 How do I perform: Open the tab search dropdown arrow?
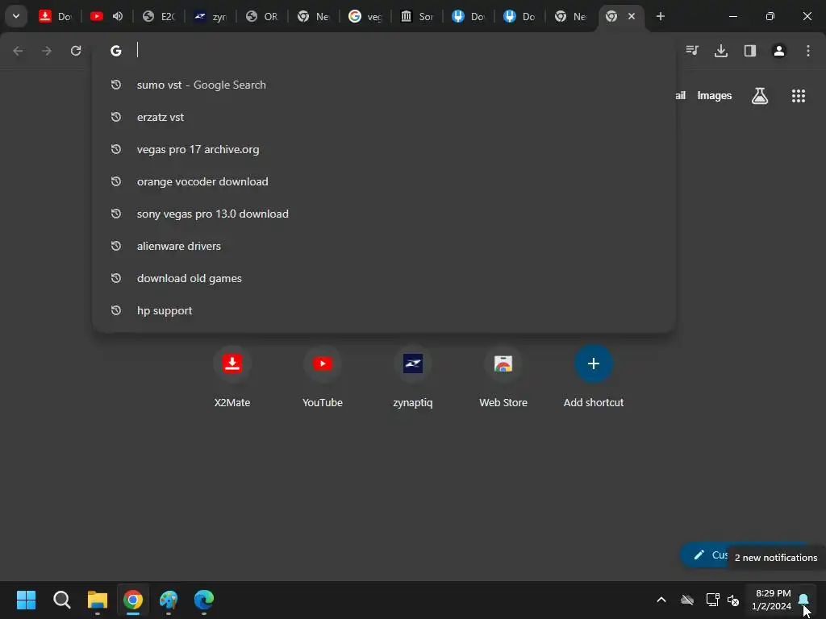click(16, 16)
